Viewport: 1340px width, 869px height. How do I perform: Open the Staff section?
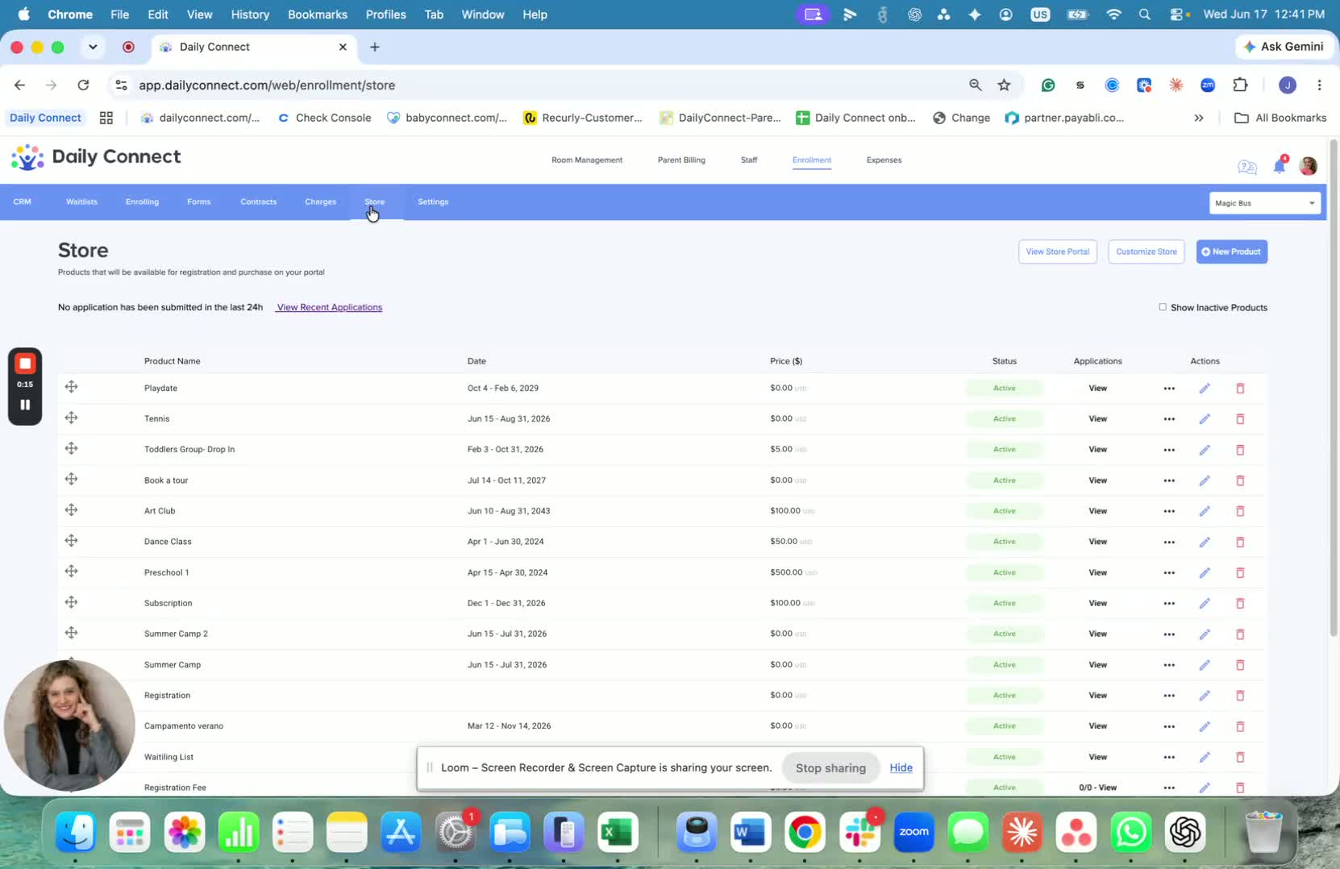point(749,160)
